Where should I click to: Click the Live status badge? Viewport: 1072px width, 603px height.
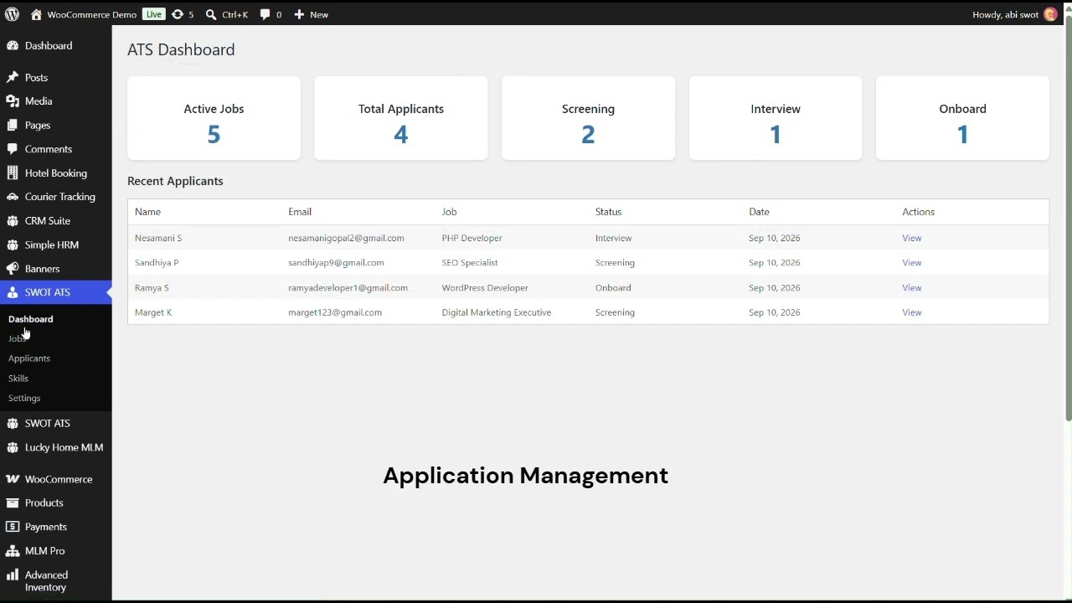pyautogui.click(x=153, y=14)
